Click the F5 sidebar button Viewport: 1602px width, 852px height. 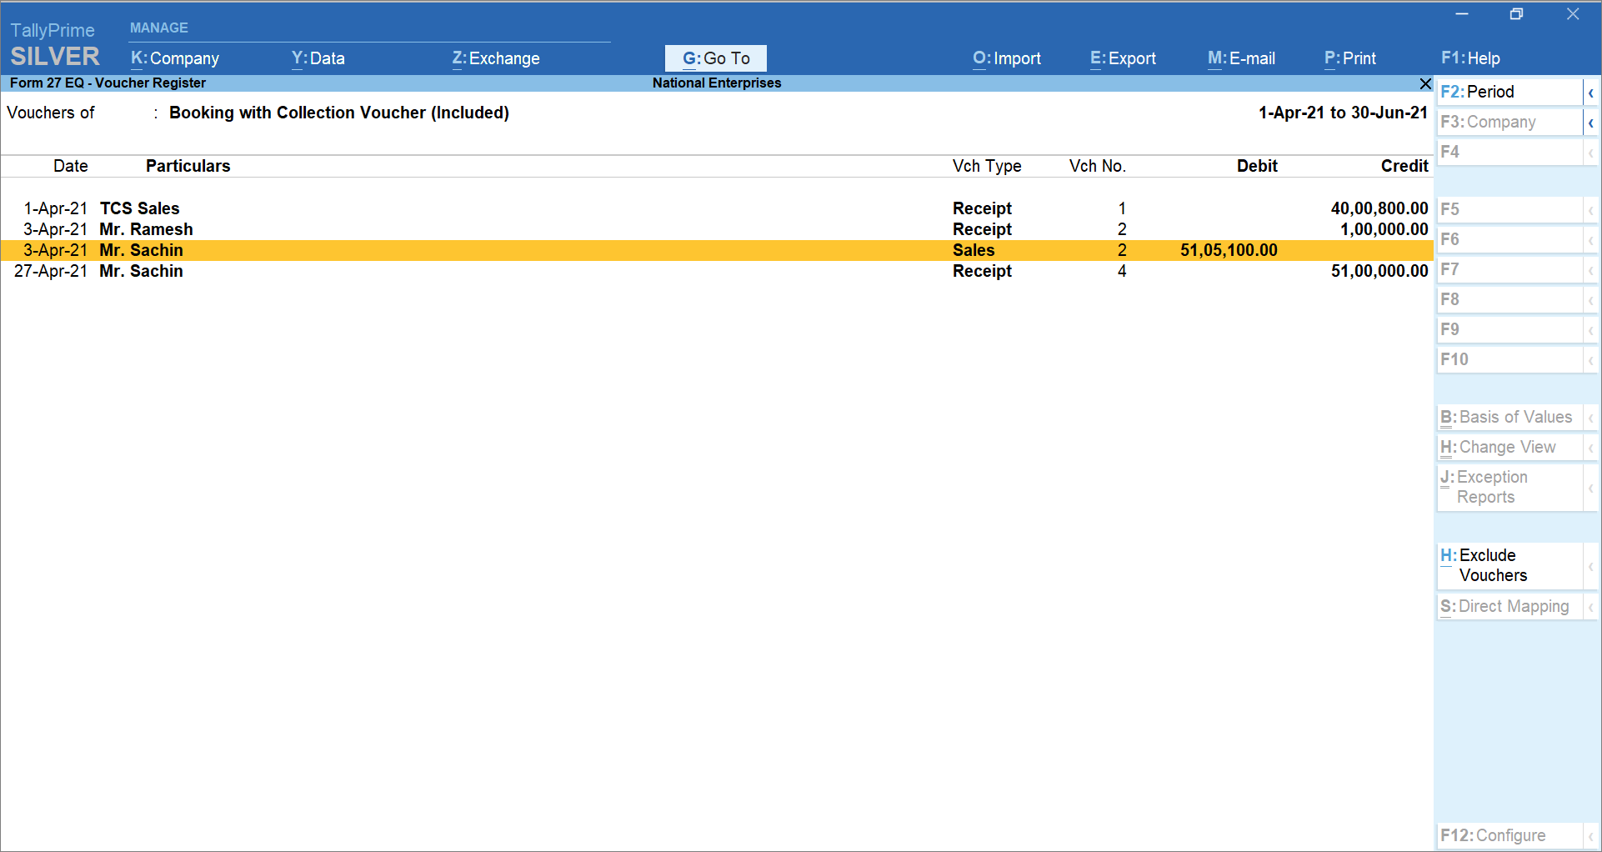click(1509, 209)
